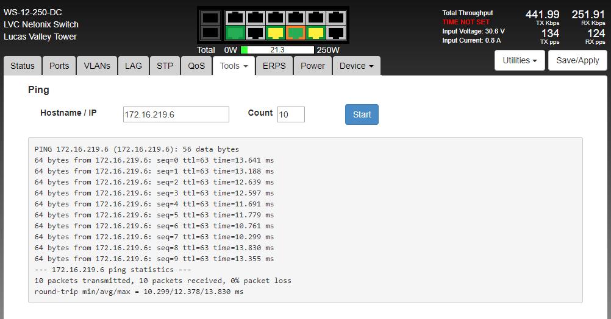Click the second yellow port icon
This screenshot has height=319, width=611.
click(x=315, y=33)
